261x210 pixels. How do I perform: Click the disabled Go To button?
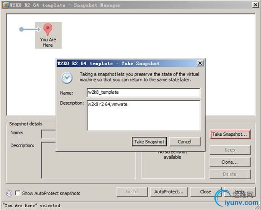point(132,192)
